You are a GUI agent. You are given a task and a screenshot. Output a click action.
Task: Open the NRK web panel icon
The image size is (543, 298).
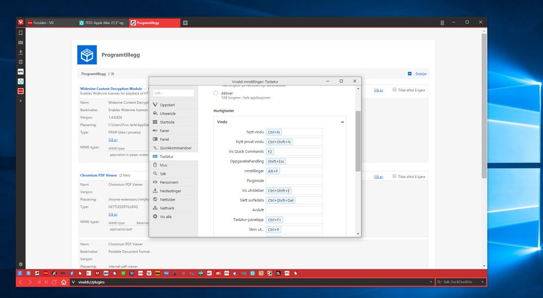[x=21, y=72]
